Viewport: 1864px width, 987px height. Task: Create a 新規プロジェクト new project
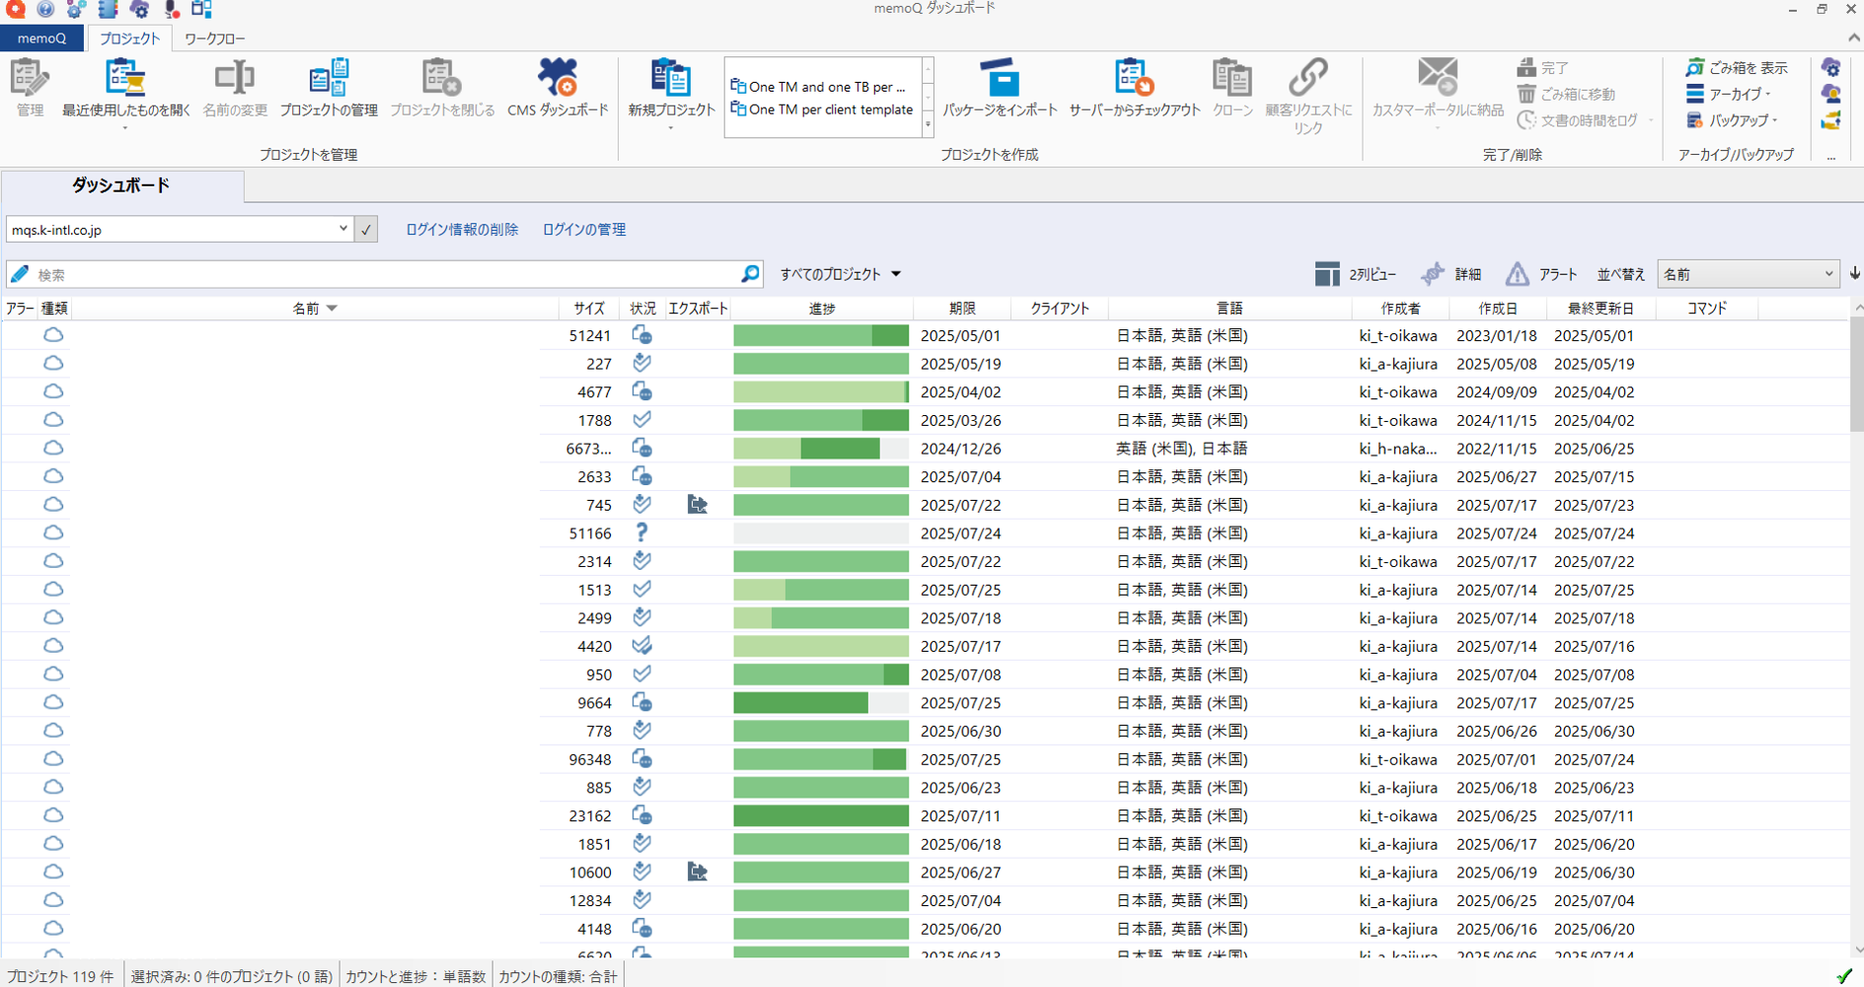(671, 91)
